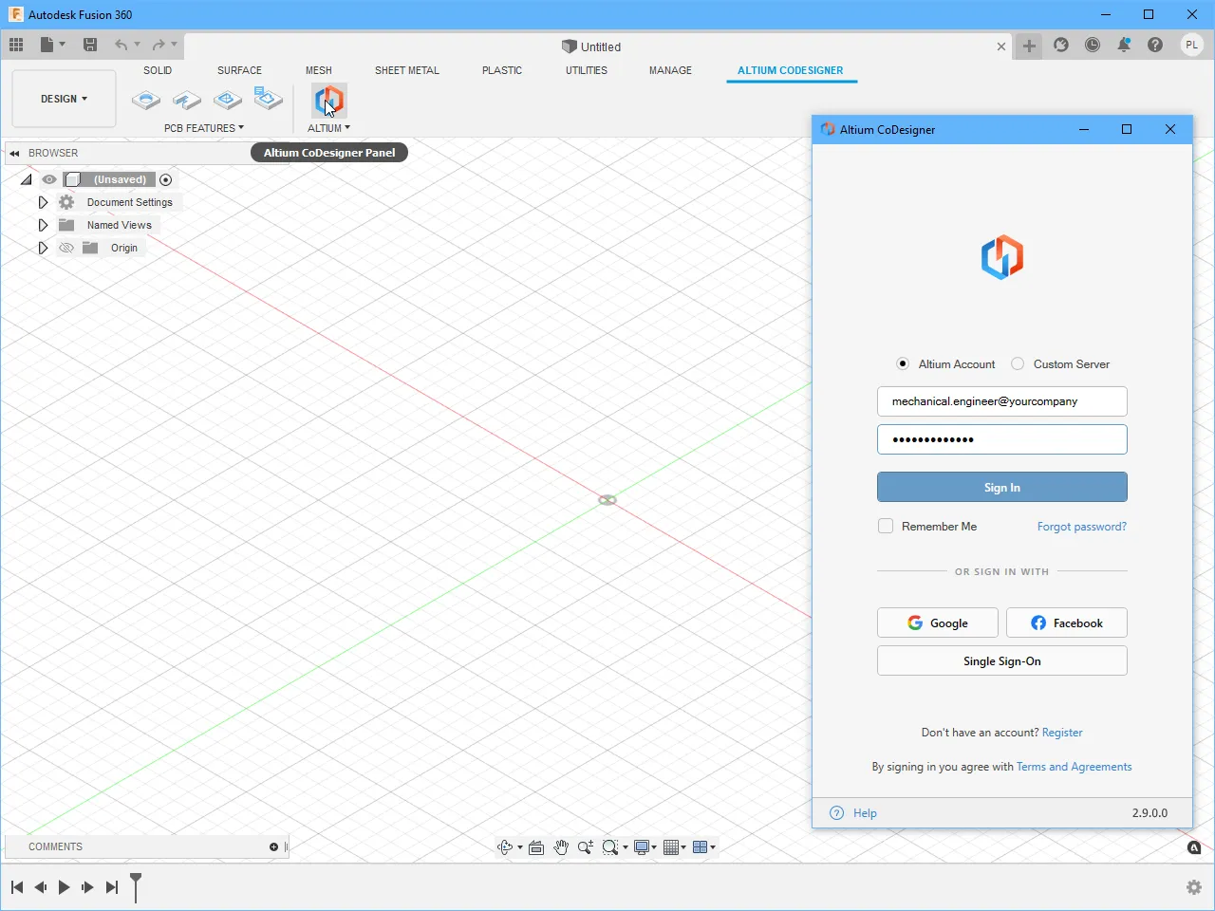
Task: Switch to the SHEET METAL tab
Action: 407,70
